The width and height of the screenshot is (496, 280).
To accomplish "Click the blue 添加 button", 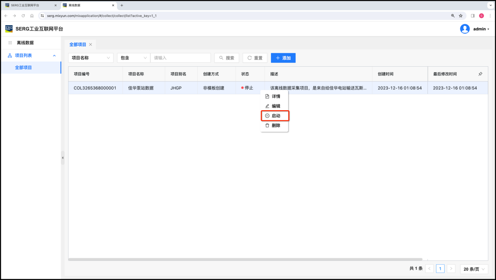I will [x=283, y=58].
